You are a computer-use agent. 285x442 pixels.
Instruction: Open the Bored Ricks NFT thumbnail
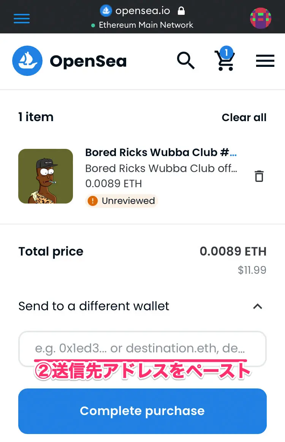(x=46, y=176)
